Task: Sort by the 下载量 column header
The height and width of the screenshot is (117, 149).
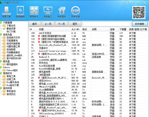Action: (123, 29)
